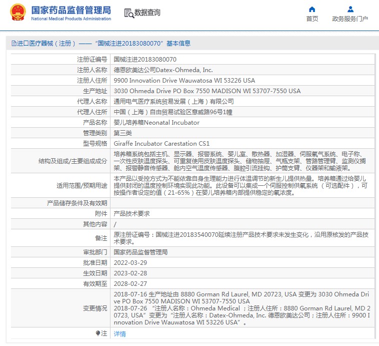
Task: Click the 审批部门 row label
Action: [x=95, y=252]
